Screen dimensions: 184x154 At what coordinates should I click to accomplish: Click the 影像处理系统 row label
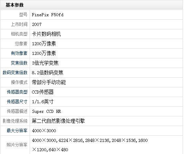click(x=15, y=121)
